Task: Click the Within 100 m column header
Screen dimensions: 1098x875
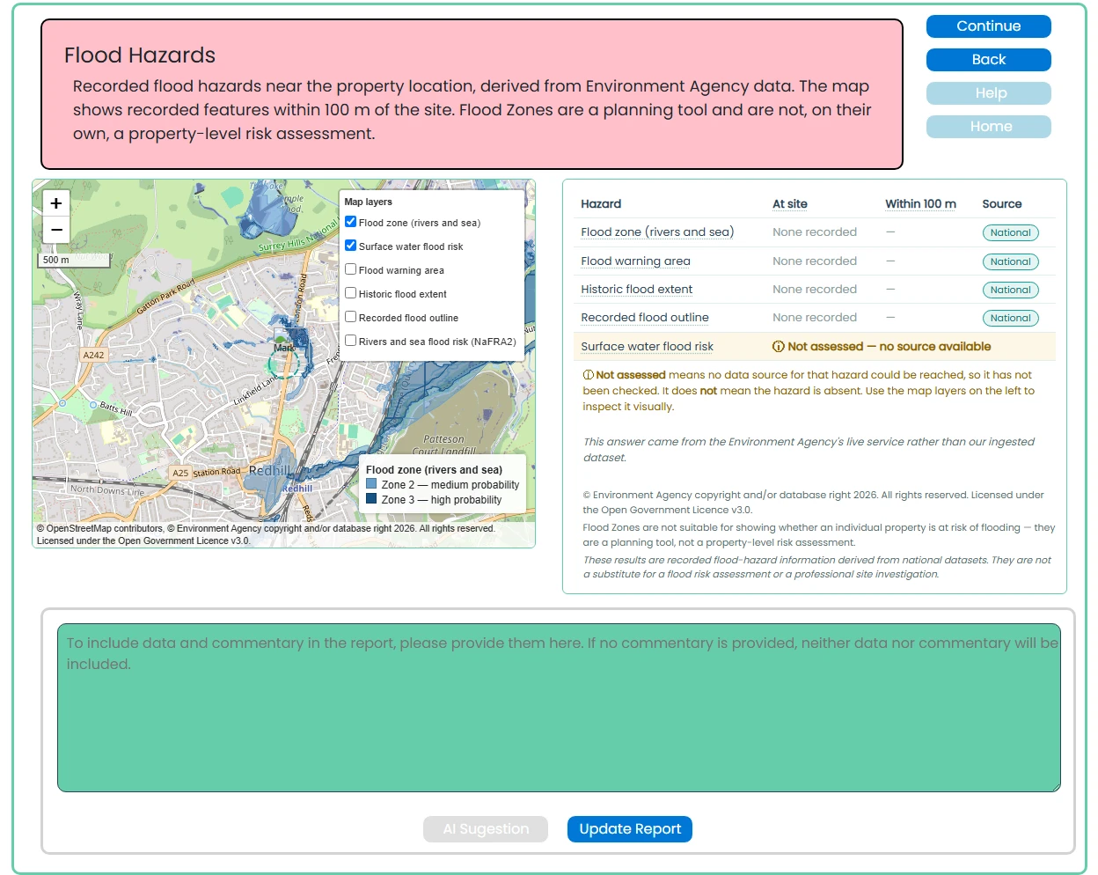Action: point(920,204)
